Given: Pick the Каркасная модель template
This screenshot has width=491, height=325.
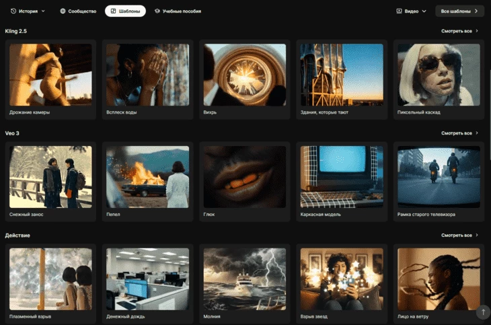Looking at the screenshot, I should click(x=342, y=177).
